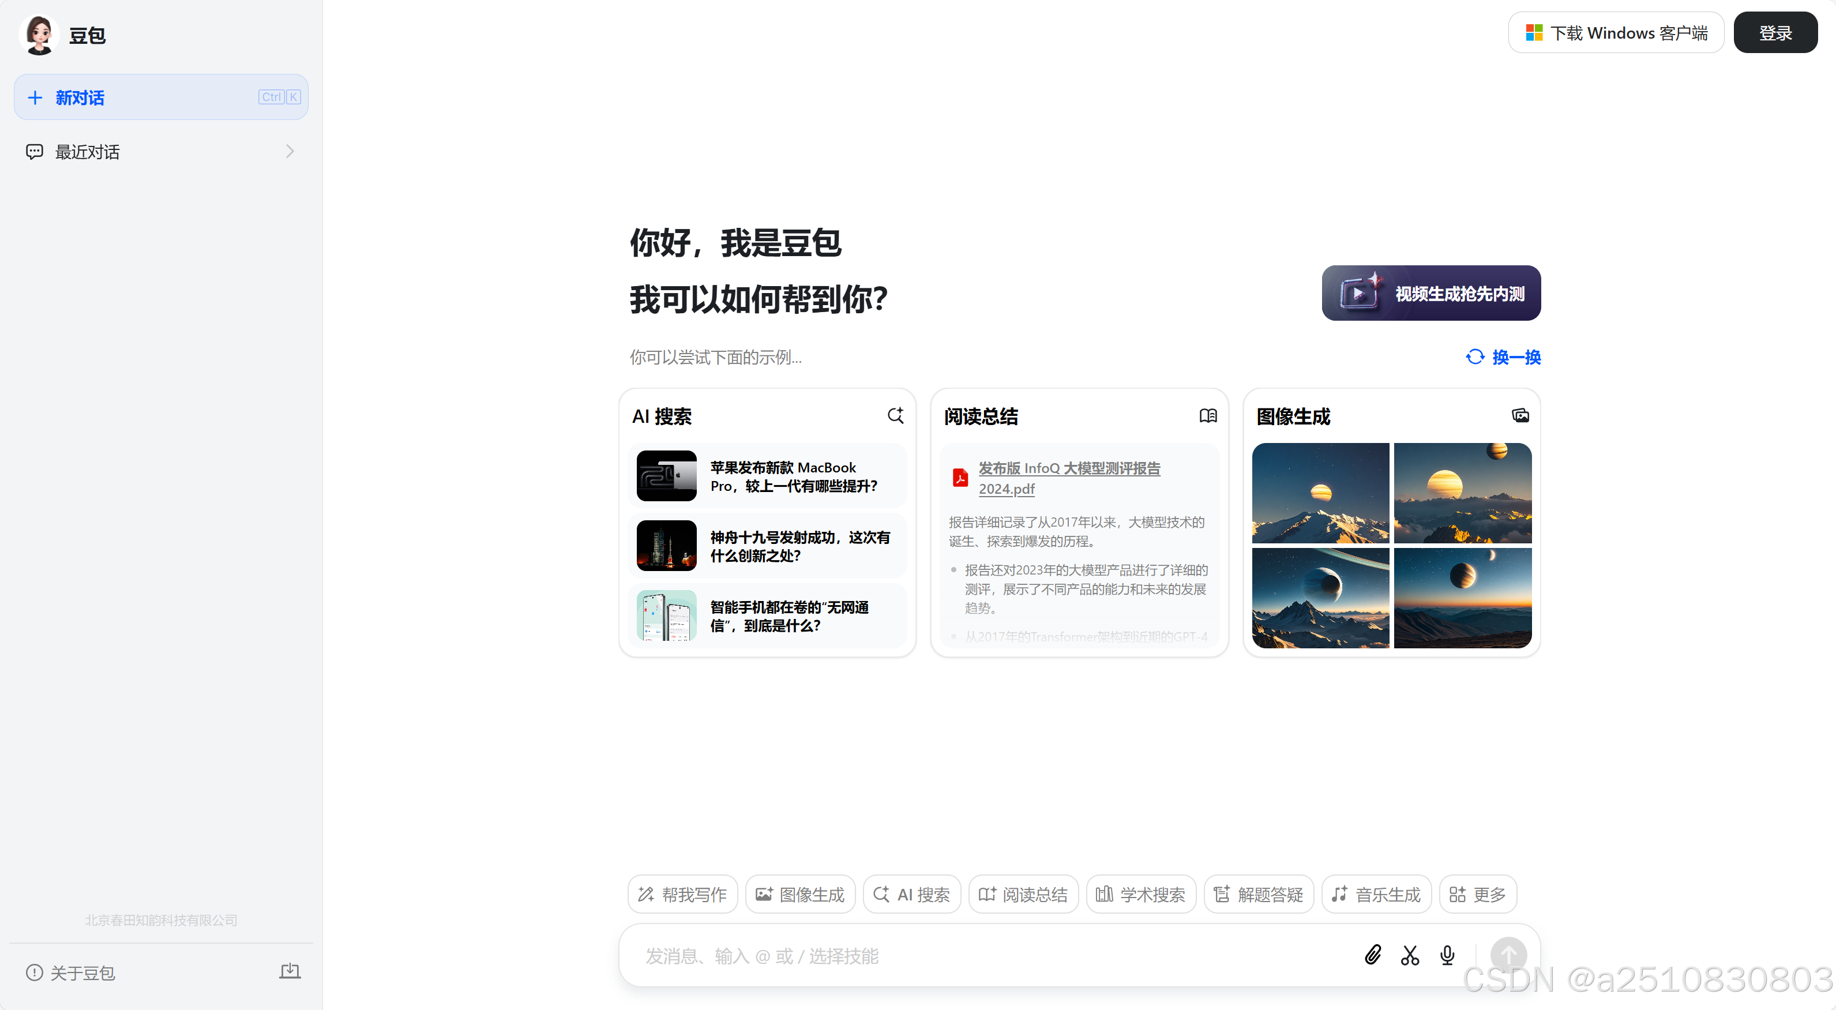1836x1010 pixels.
Task: Click the 登录 button
Action: [1775, 33]
